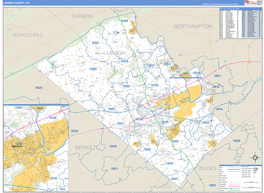Select the 18015 ZIP code label
This screenshot has width=264, height=193.
219,109
